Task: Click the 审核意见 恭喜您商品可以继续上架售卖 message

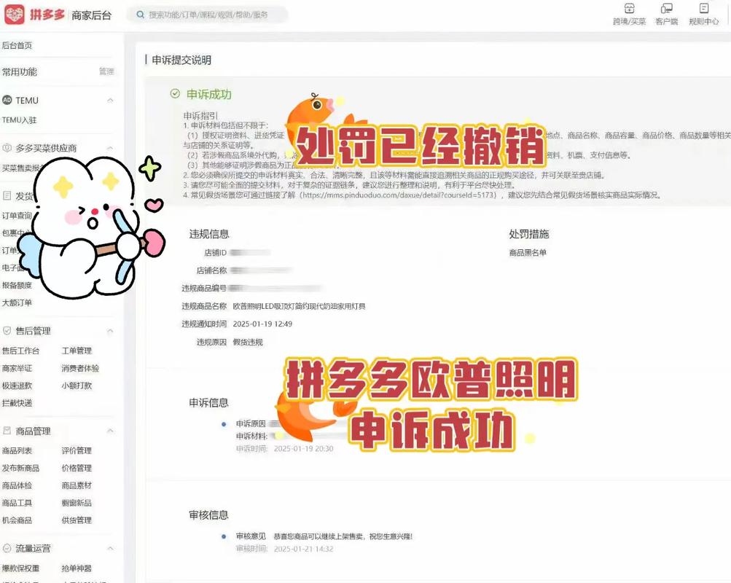Action: (x=343, y=536)
